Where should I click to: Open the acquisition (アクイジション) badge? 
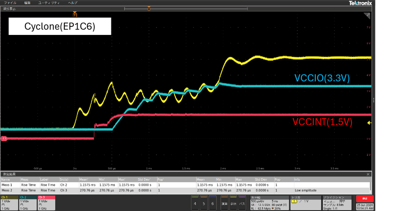[x=337, y=203]
